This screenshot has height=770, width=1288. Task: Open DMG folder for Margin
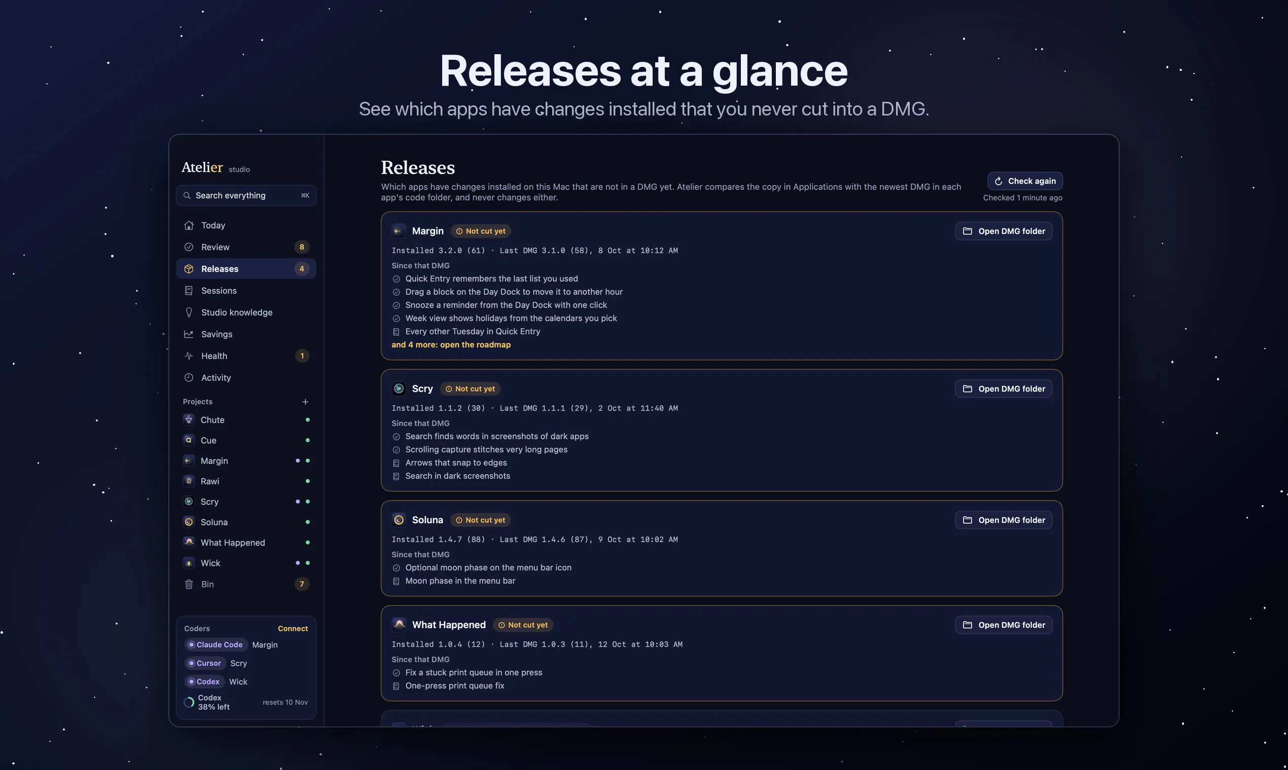coord(1004,232)
